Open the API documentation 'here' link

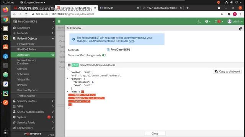(x=132, y=41)
